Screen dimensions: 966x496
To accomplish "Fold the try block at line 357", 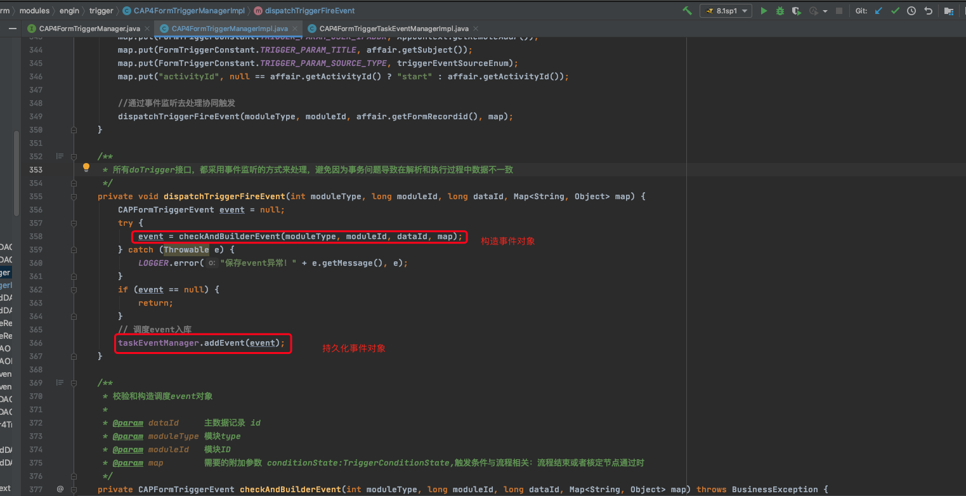I will tap(74, 223).
